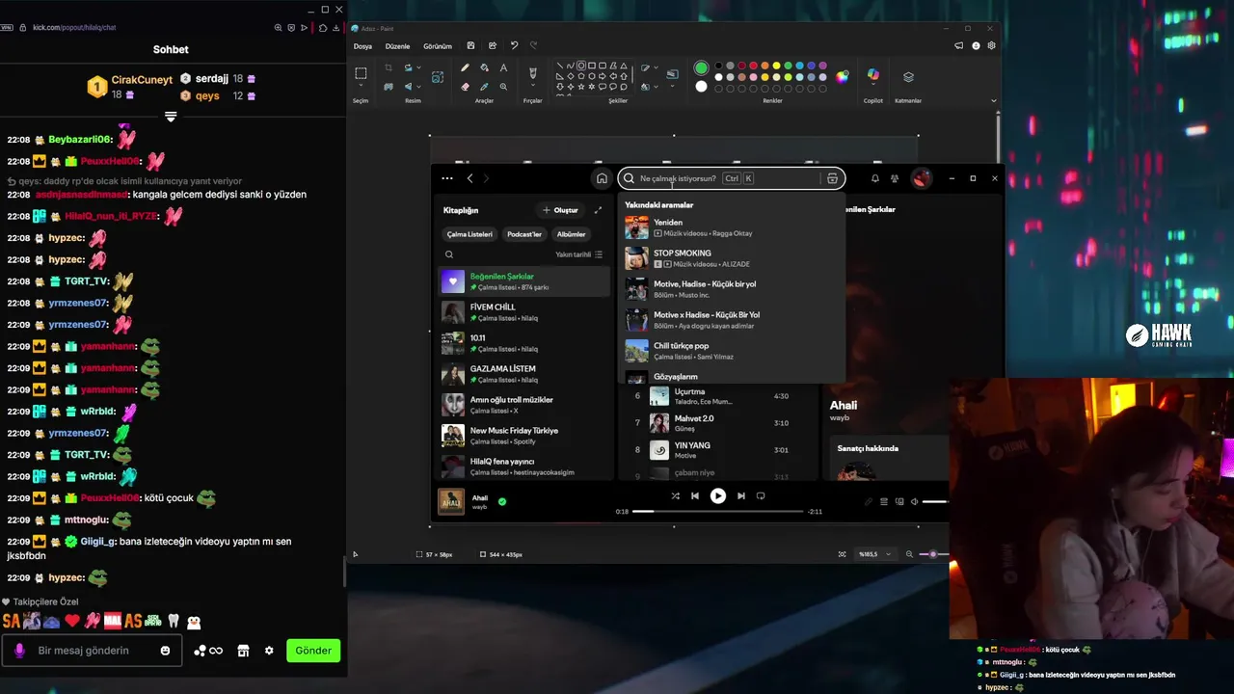Click the Spotify play button
The image size is (1234, 694).
click(718, 495)
